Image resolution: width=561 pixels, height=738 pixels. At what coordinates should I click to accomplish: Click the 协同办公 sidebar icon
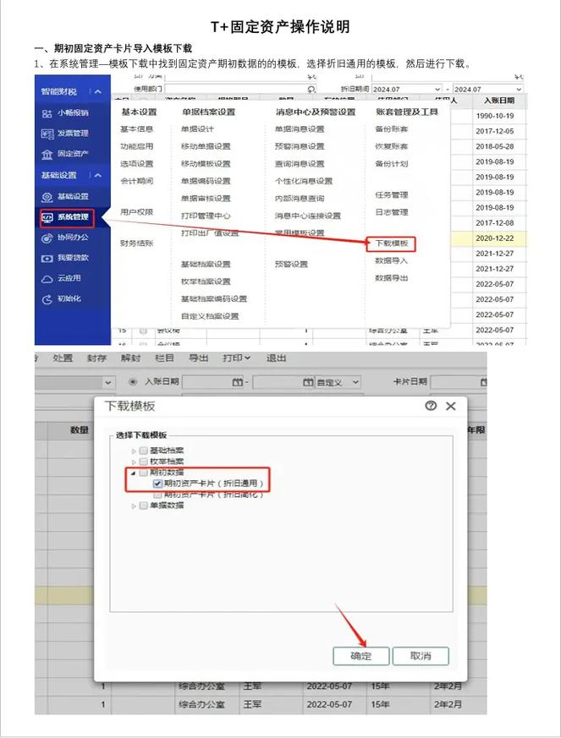47,238
